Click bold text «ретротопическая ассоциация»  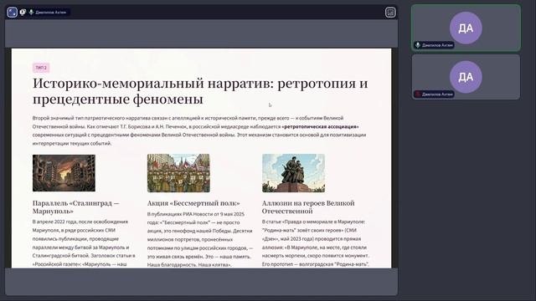click(x=320, y=126)
